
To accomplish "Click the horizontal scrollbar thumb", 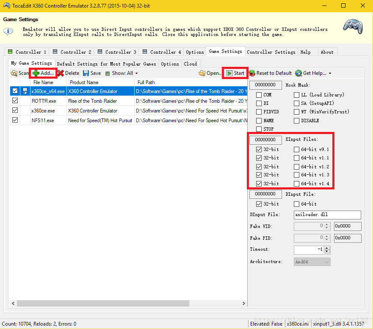I will [103, 303].
